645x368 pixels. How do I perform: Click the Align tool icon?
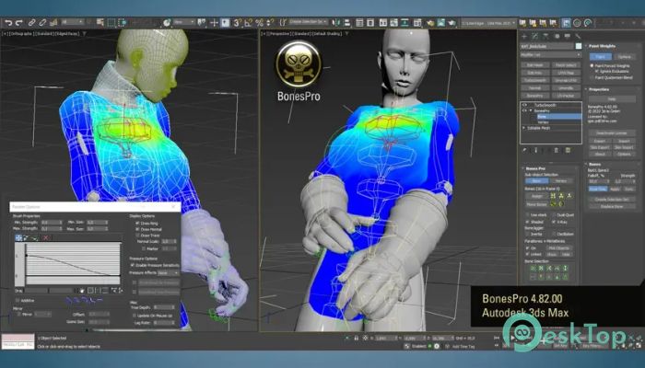[347, 23]
